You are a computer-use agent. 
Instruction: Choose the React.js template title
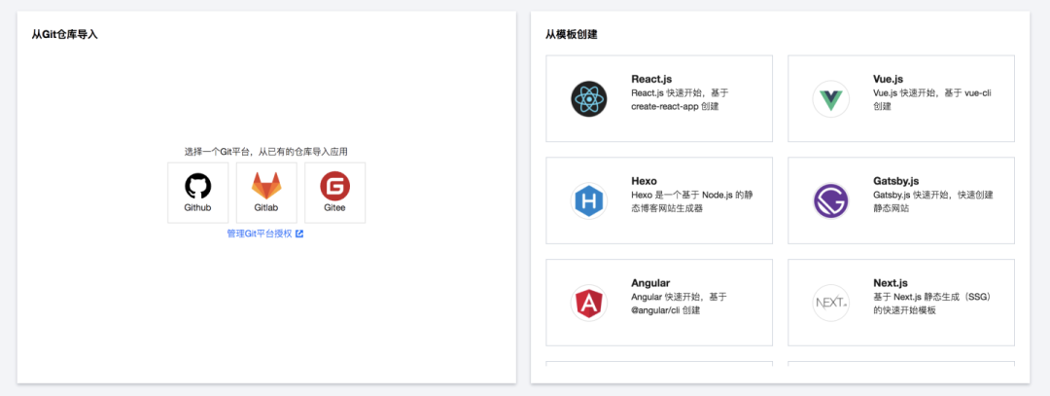[x=651, y=79]
